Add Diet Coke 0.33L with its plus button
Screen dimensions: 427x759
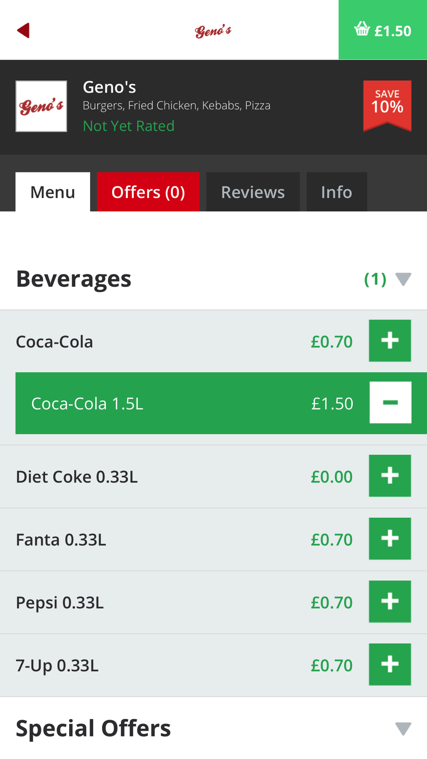(390, 476)
